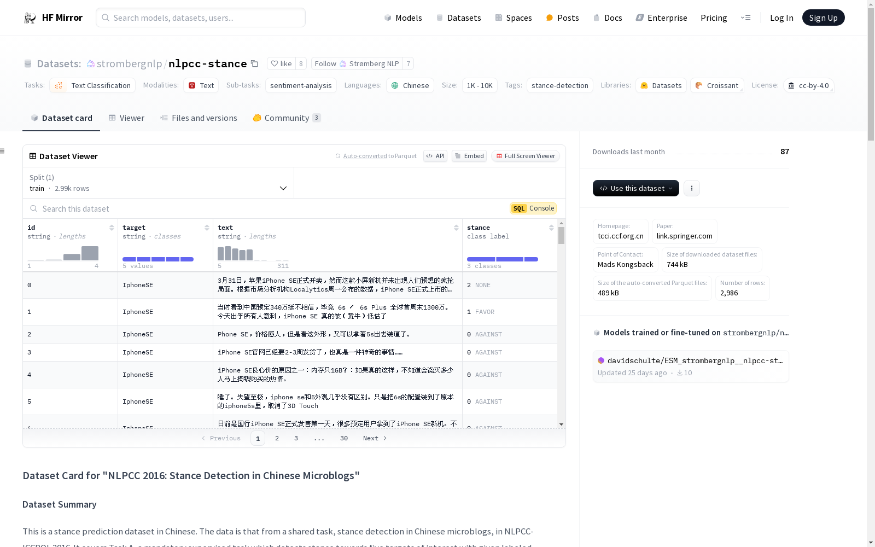875x547 pixels.
Task: Switch to the Viewer tab
Action: click(126, 118)
